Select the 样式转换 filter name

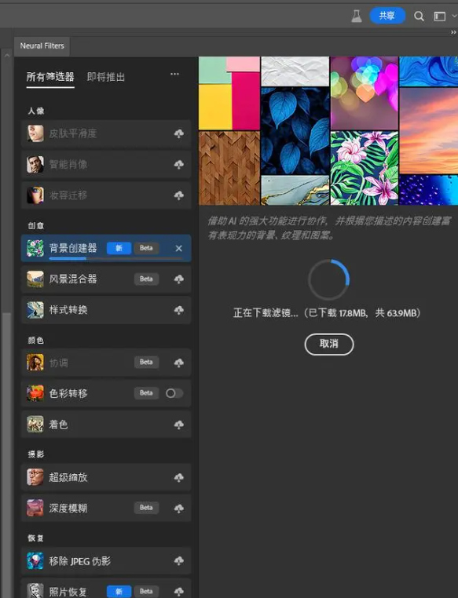click(68, 310)
